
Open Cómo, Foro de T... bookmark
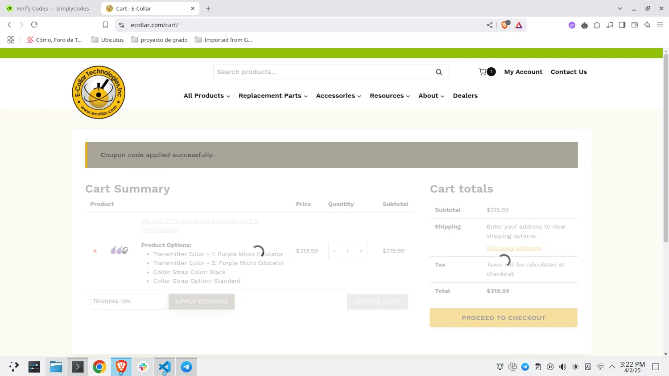(x=54, y=40)
